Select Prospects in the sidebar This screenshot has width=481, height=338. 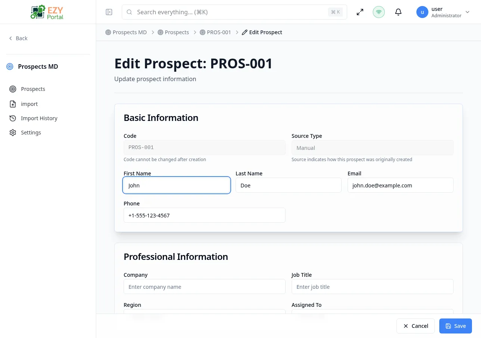pos(33,89)
